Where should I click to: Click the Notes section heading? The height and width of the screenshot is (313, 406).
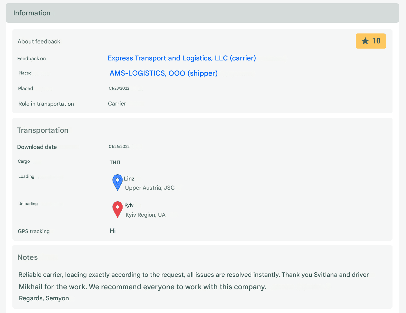click(x=28, y=257)
